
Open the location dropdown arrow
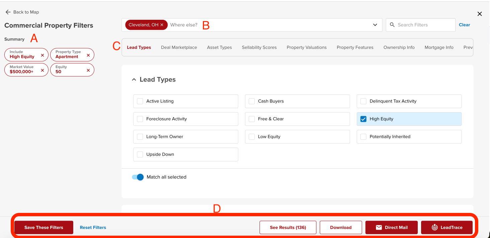[x=375, y=25]
